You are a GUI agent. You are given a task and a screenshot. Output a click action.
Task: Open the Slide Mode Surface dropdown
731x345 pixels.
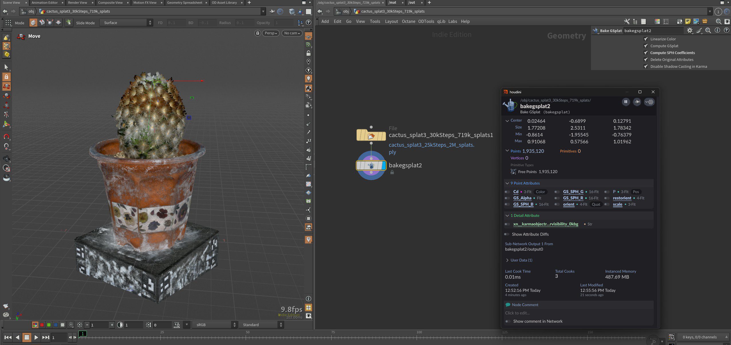click(126, 23)
